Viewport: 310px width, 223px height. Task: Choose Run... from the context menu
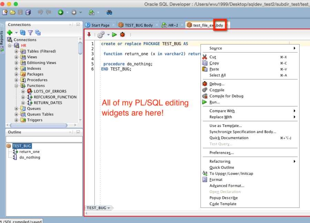point(250,102)
